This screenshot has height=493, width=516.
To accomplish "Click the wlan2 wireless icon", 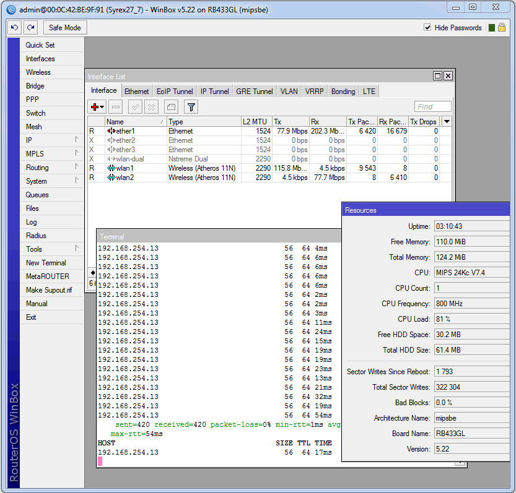I will [x=112, y=178].
